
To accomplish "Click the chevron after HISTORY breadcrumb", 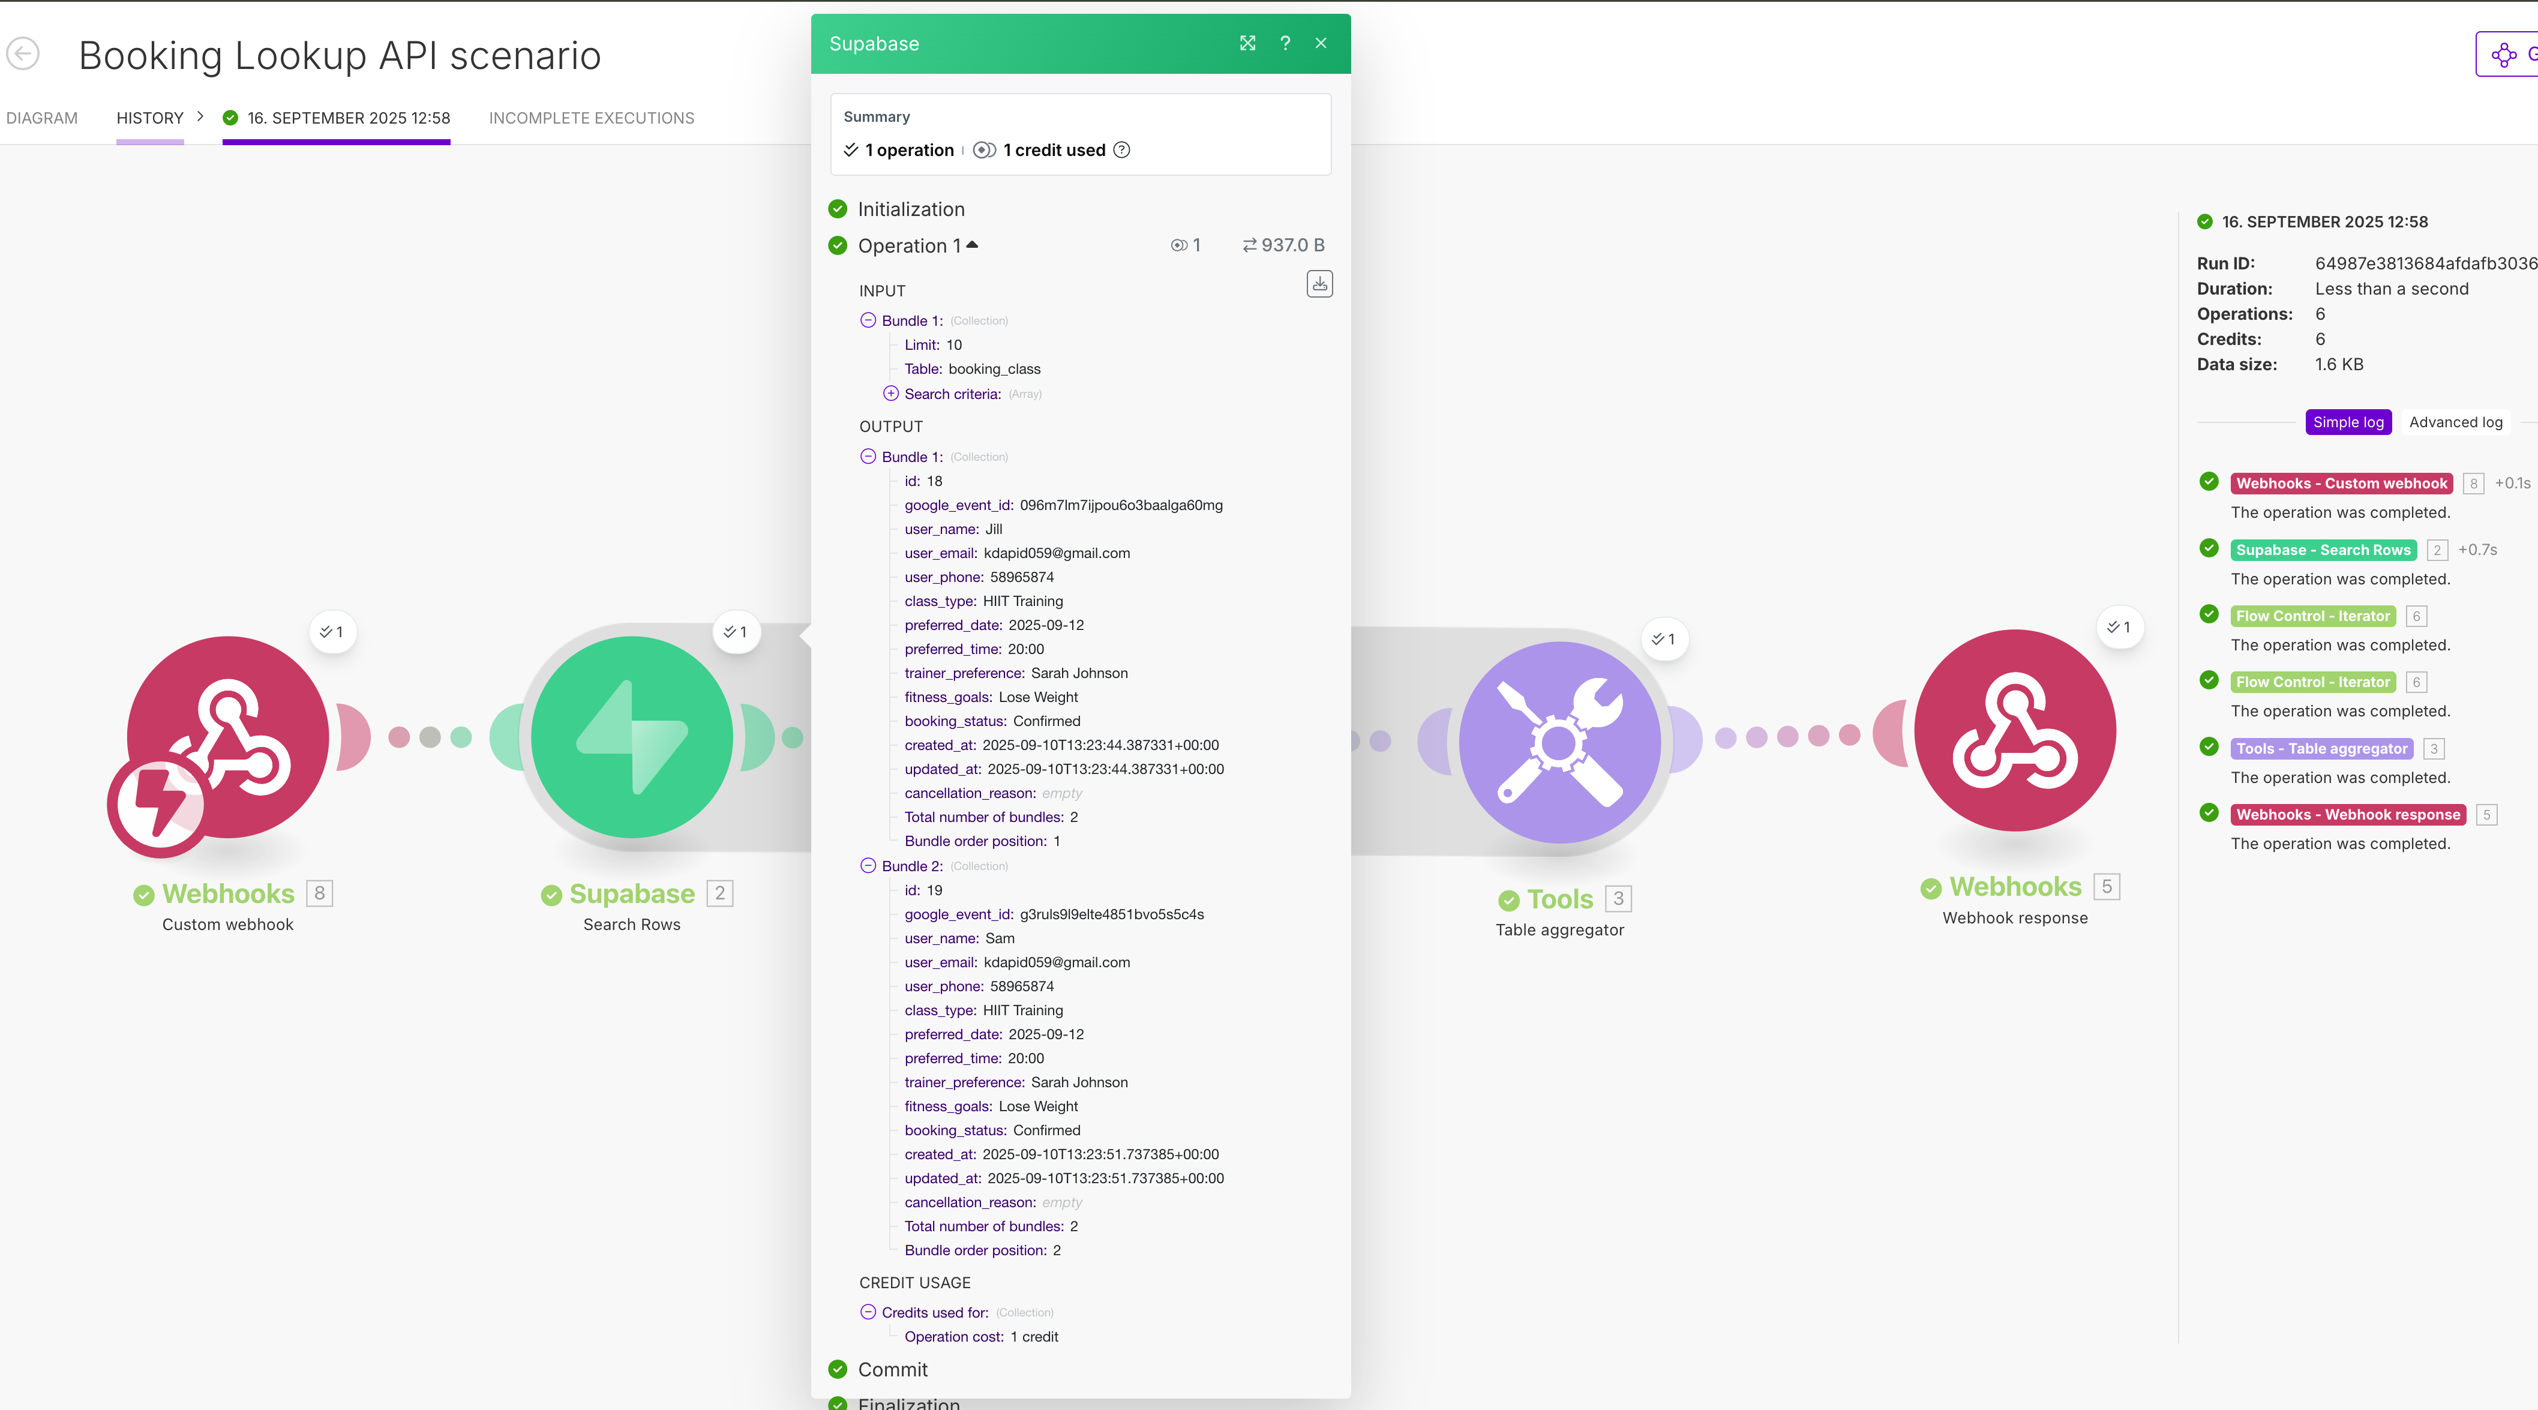I will click(x=200, y=116).
